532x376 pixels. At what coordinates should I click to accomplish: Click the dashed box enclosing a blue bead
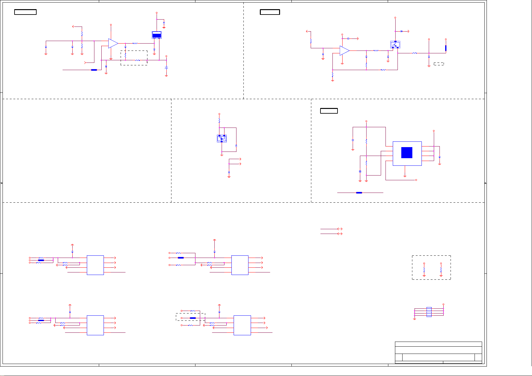pyautogui.click(x=190, y=317)
